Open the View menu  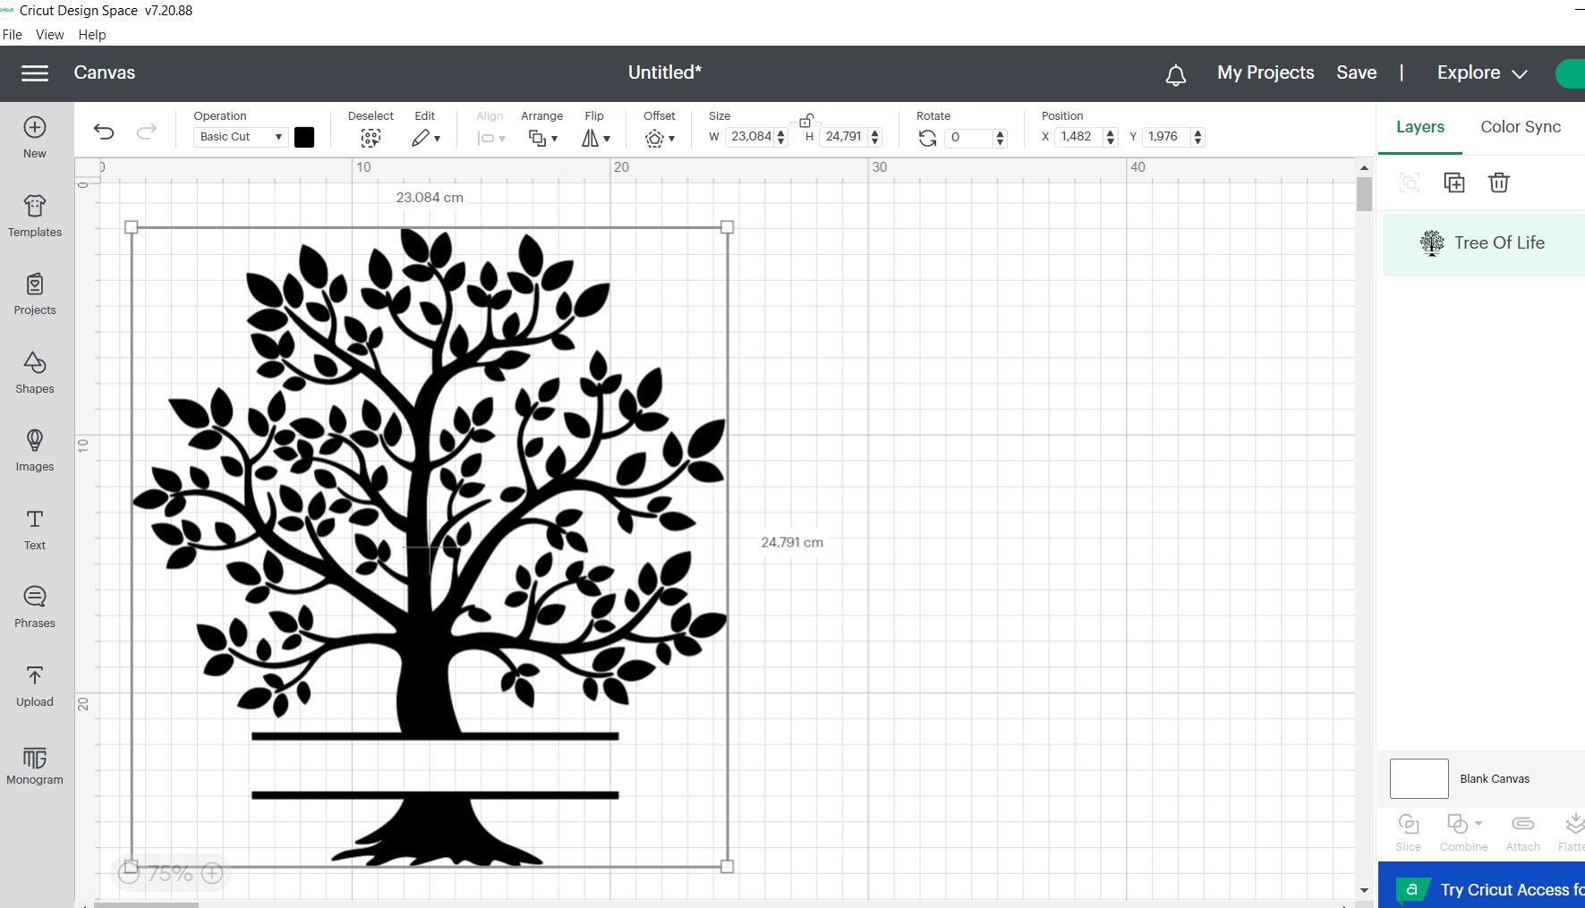coord(49,34)
